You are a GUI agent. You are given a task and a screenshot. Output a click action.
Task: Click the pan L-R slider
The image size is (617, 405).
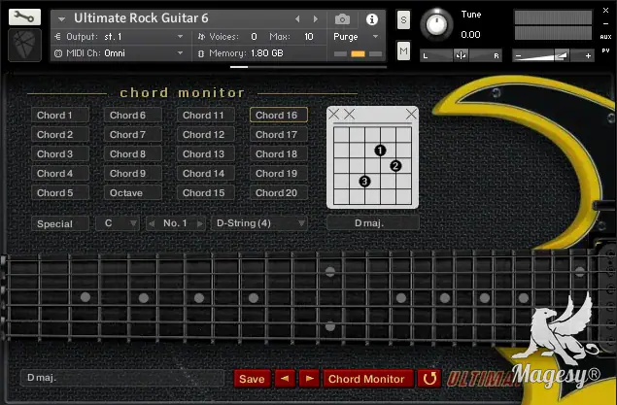(461, 55)
